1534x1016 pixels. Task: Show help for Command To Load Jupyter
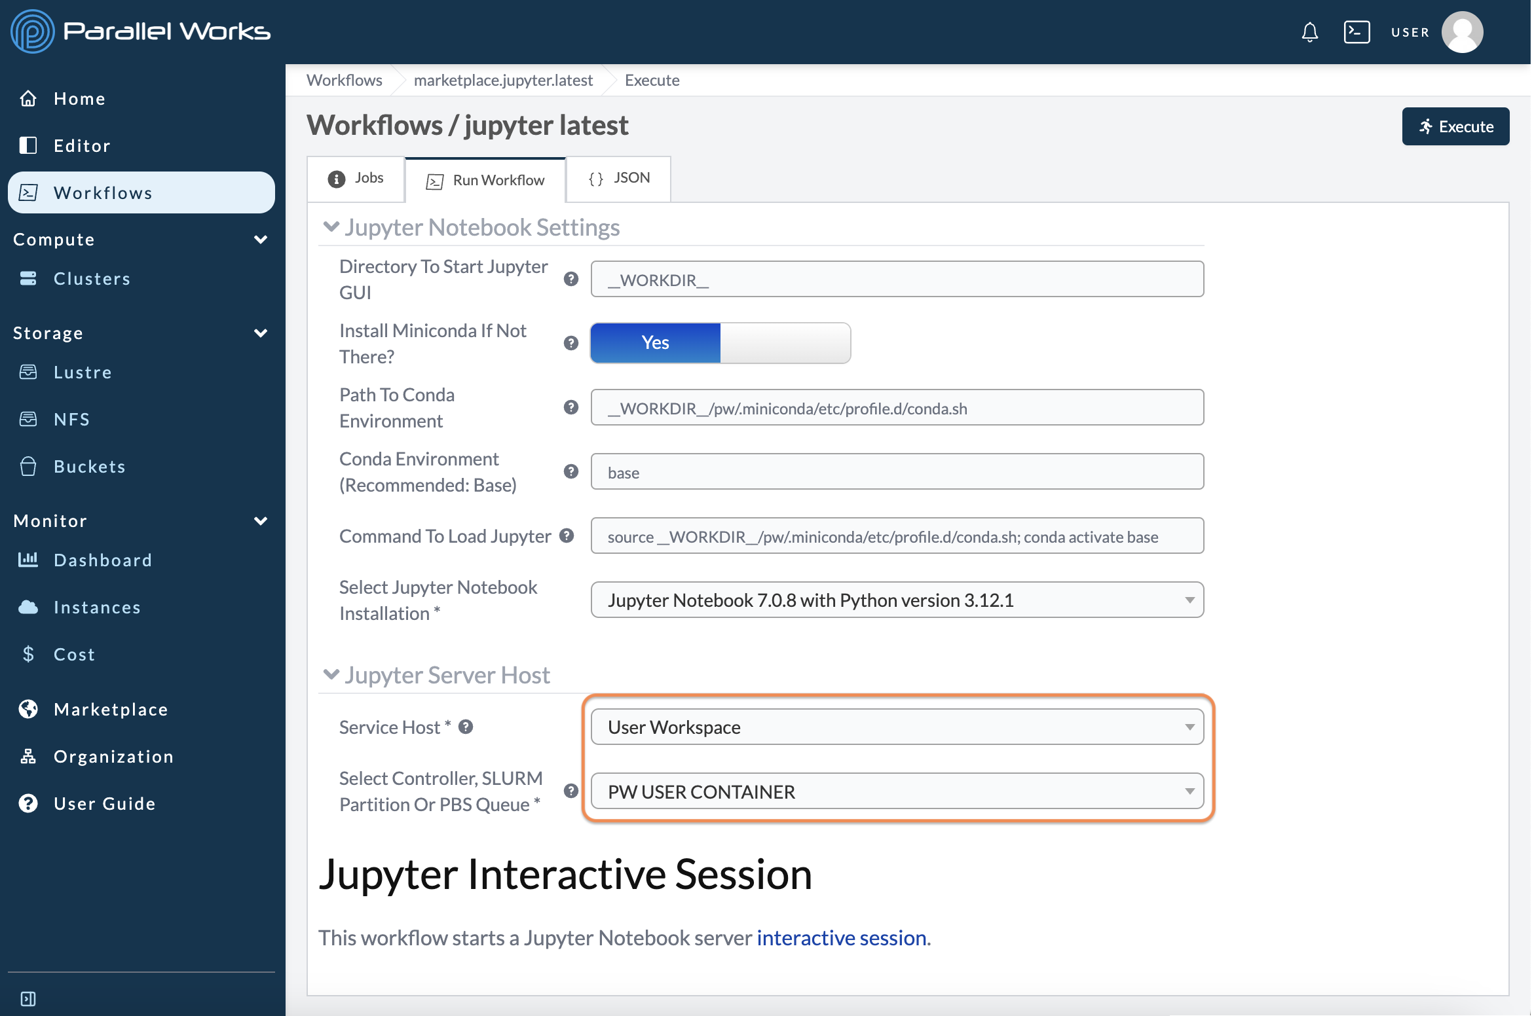[567, 535]
